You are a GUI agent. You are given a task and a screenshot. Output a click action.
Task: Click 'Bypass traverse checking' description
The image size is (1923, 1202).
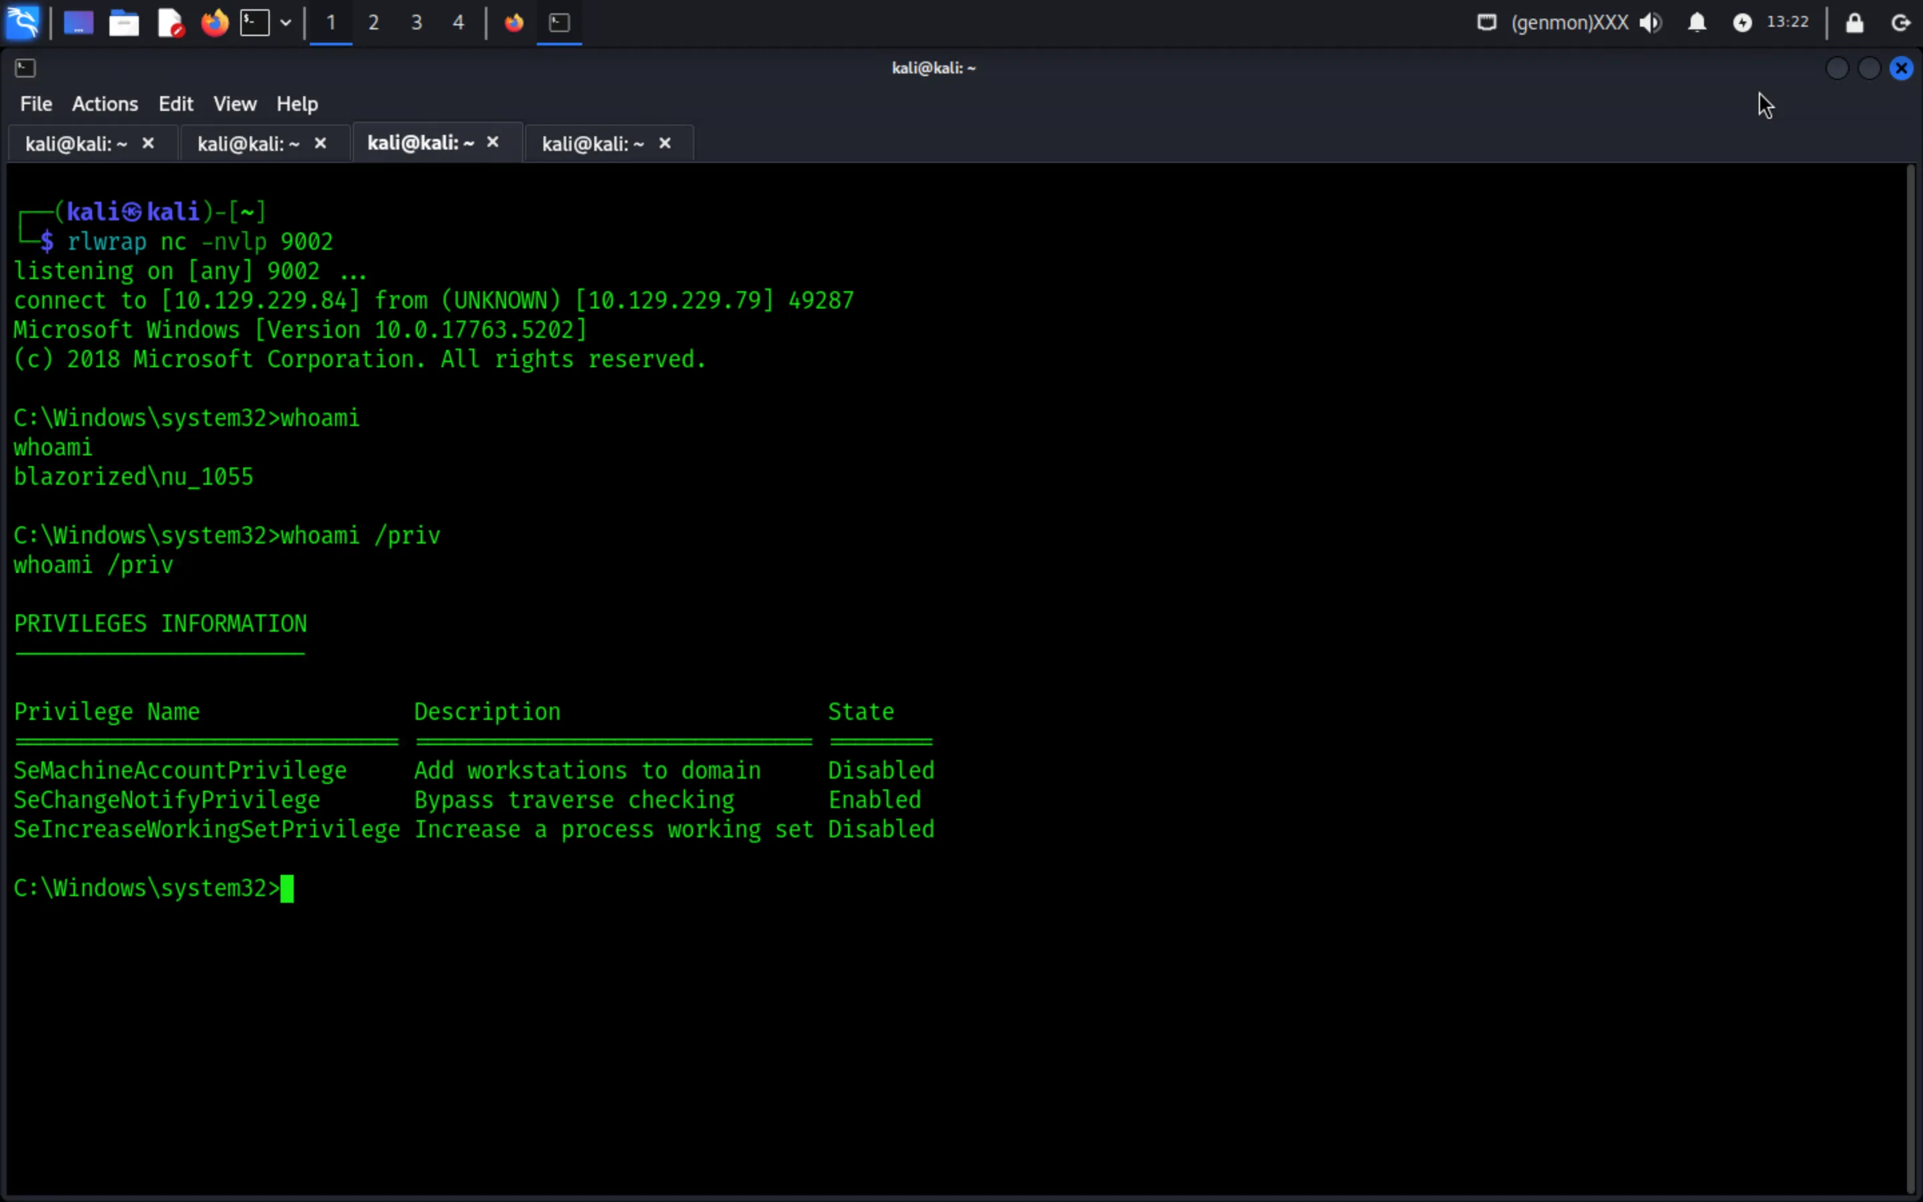coord(574,801)
